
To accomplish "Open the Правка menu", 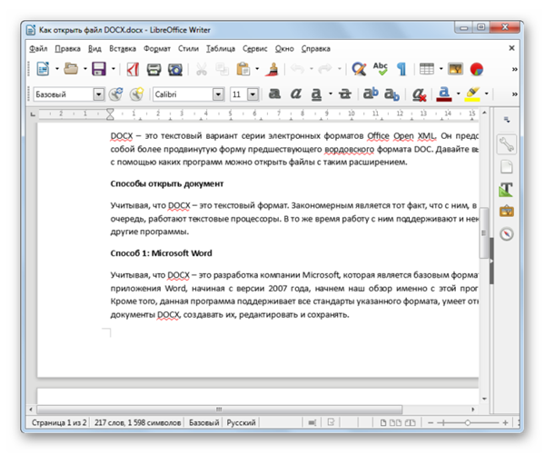I will pyautogui.click(x=68, y=49).
